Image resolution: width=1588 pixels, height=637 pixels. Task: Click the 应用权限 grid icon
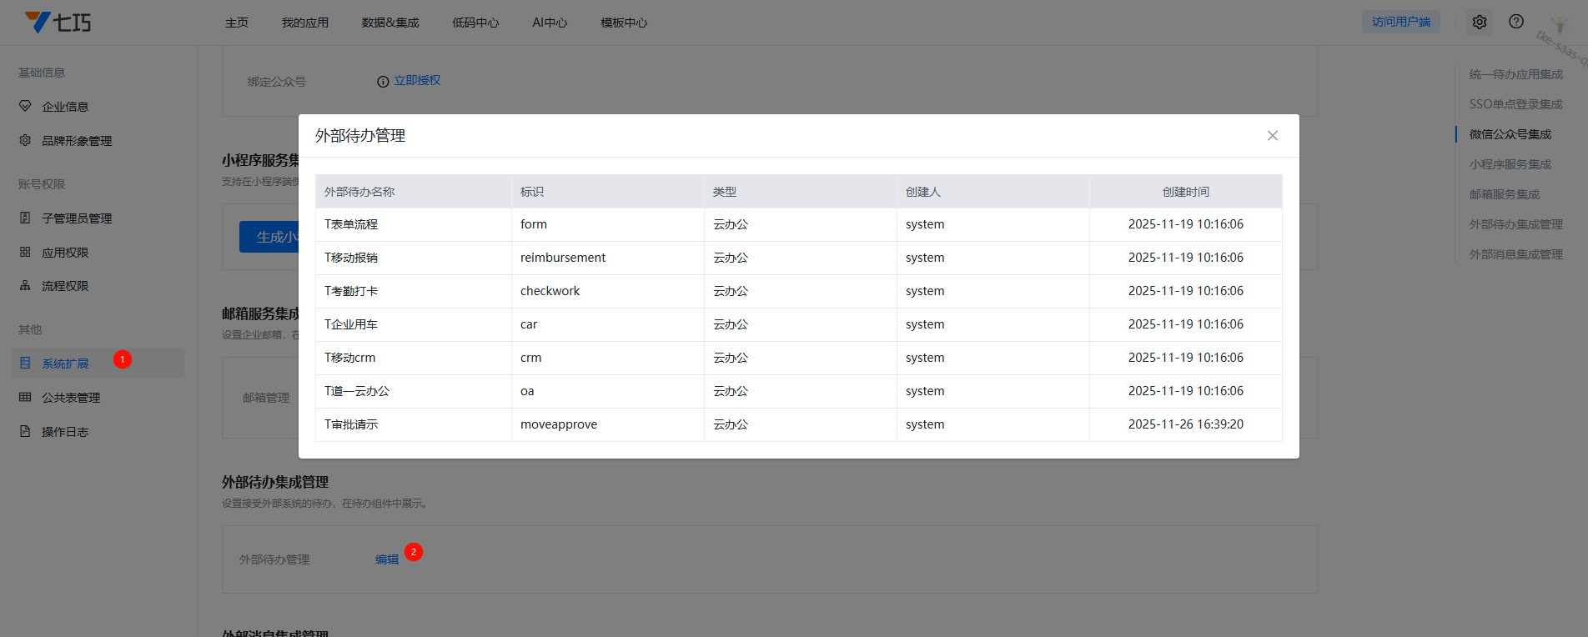[25, 253]
